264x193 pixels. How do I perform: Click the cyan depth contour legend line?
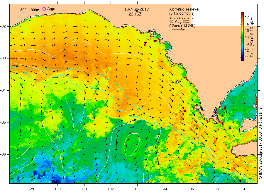tap(24, 13)
